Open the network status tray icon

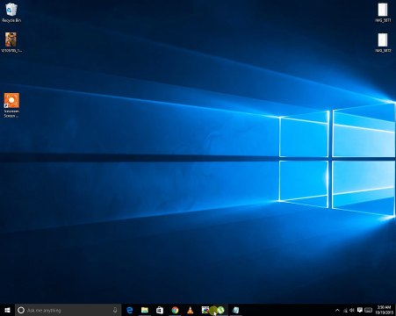[345, 310]
